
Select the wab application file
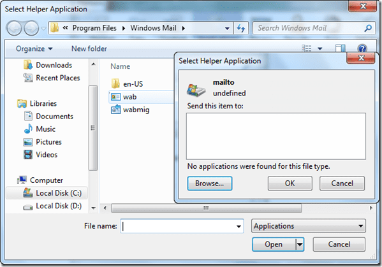[142, 97]
